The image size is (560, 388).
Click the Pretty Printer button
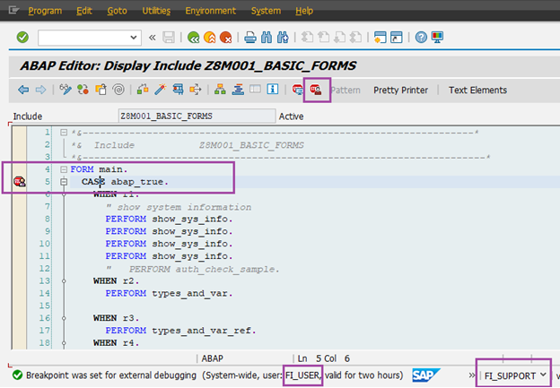401,91
